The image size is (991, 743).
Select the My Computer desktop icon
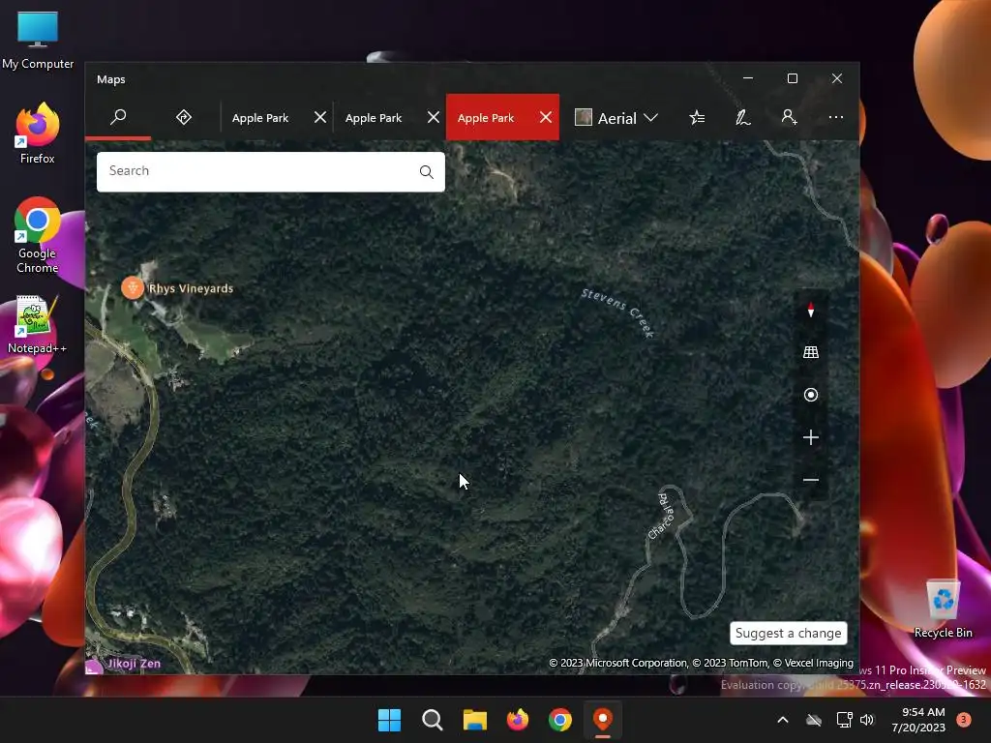click(38, 40)
